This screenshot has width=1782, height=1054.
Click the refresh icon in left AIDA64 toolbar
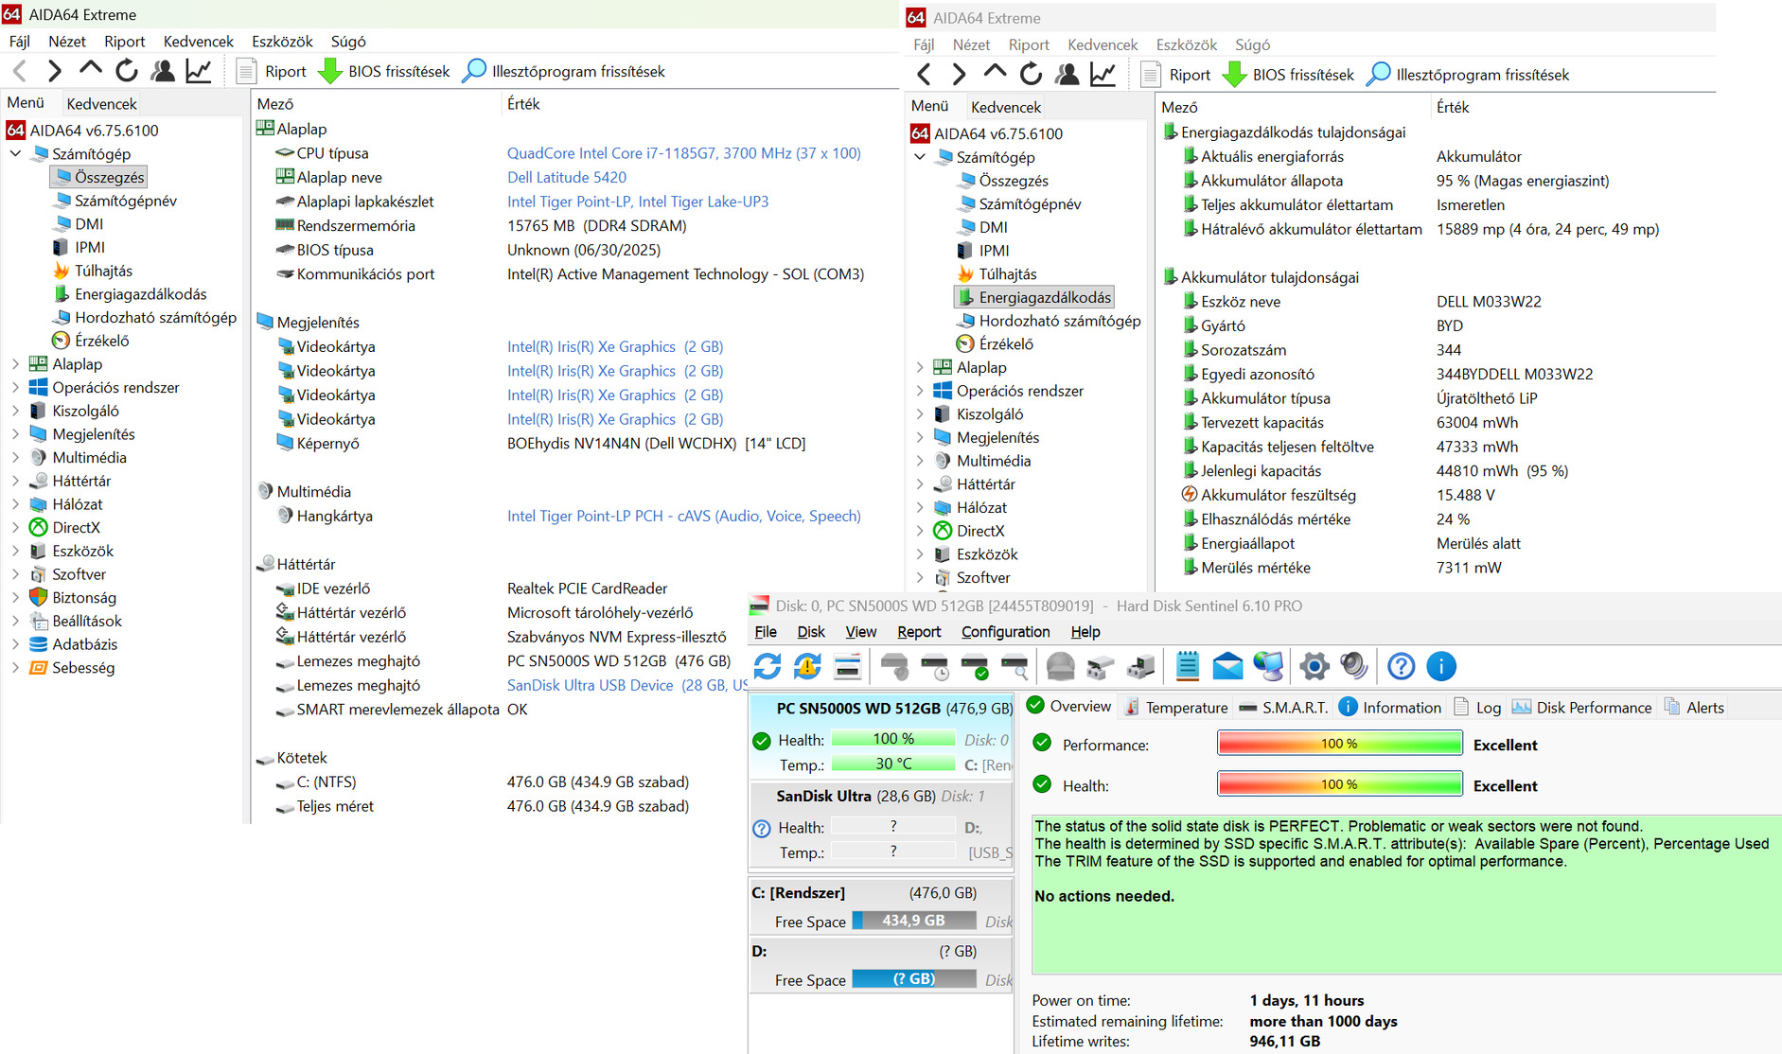126,71
